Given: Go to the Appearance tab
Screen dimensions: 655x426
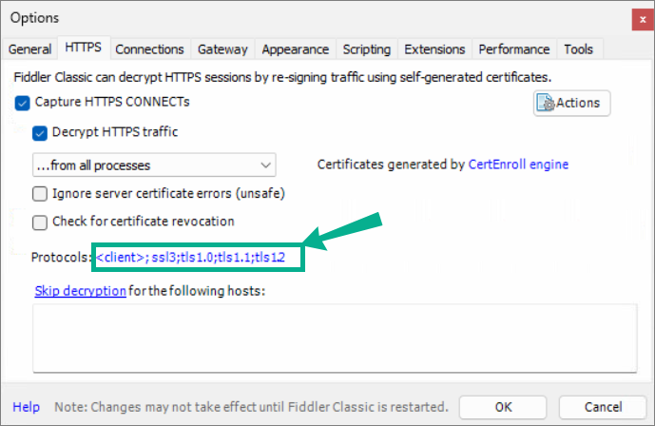Looking at the screenshot, I should click(296, 49).
